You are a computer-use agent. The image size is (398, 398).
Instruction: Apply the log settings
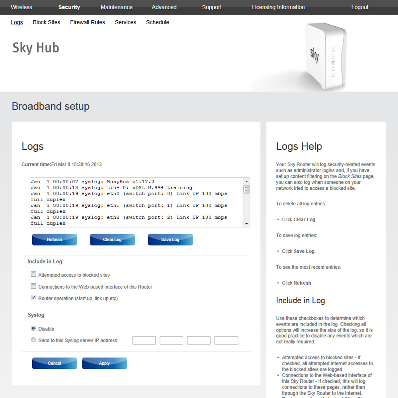tap(104, 363)
